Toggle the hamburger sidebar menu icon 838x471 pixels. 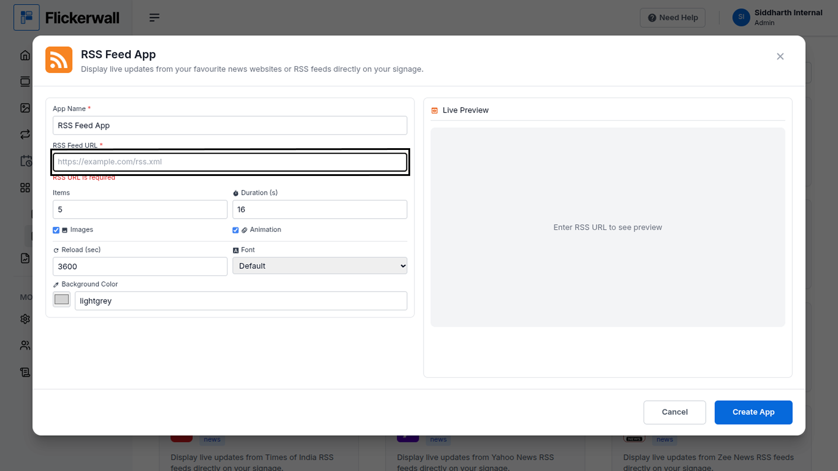(154, 18)
